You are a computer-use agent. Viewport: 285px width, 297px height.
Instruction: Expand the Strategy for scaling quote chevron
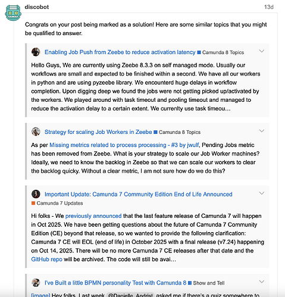[262, 131]
